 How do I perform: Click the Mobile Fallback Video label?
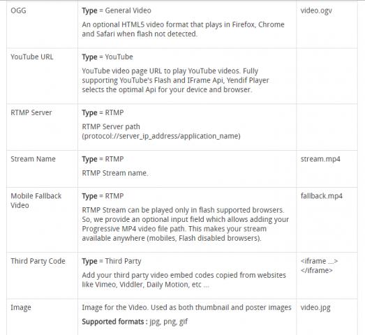tap(36, 200)
